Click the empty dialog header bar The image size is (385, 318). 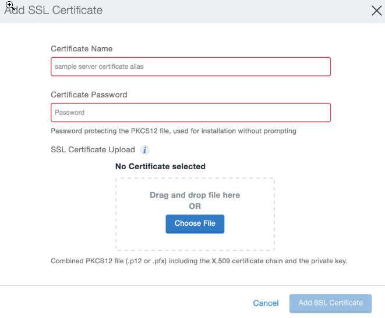tap(233, 11)
